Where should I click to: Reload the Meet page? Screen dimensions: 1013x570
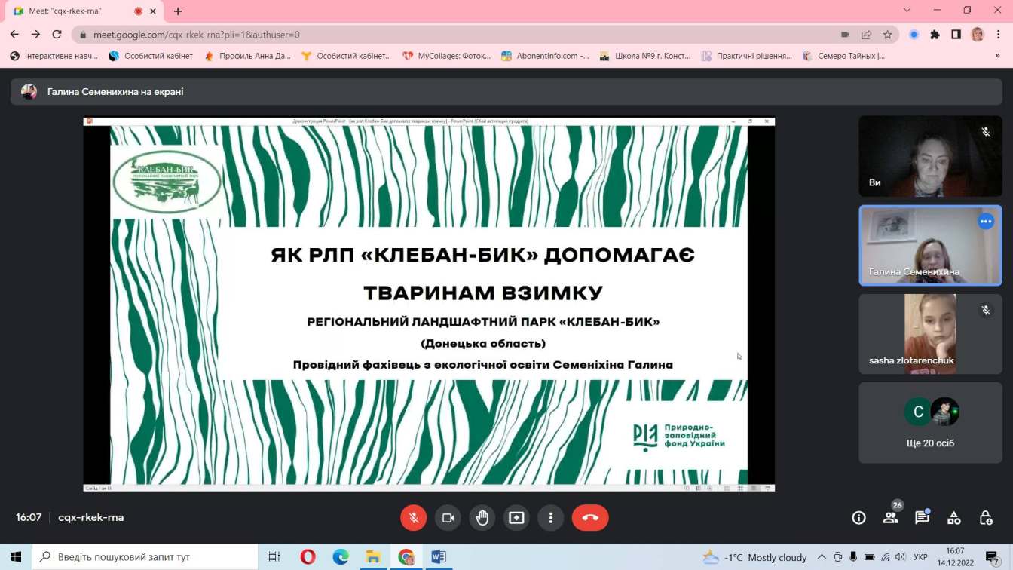[x=57, y=35]
